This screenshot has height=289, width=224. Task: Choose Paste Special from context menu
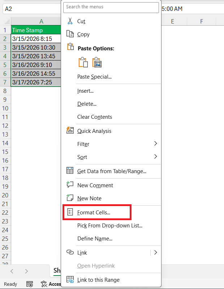(94, 77)
